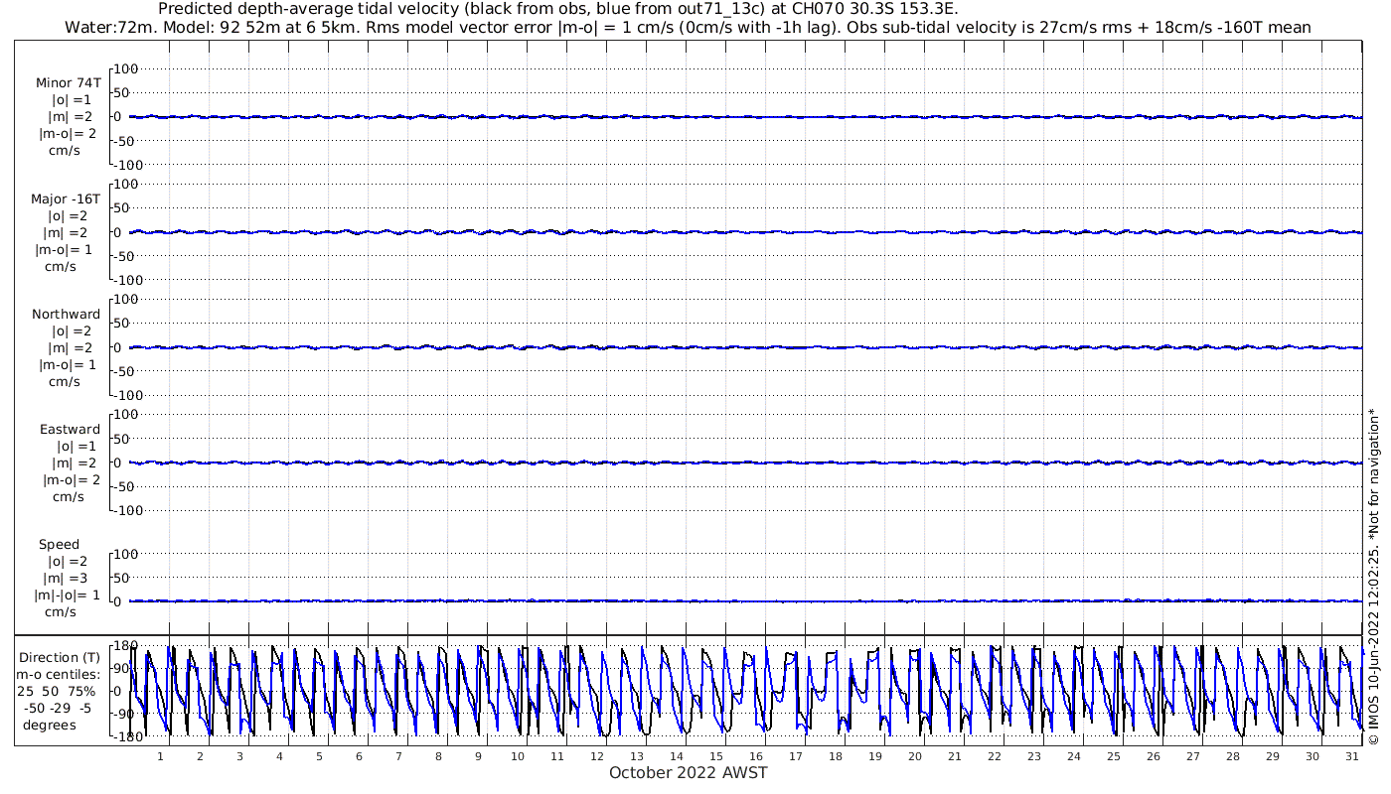Image resolution: width=1391 pixels, height=794 pixels.
Task: Click day tick label '28' on x-axis
Action: click(x=1233, y=756)
